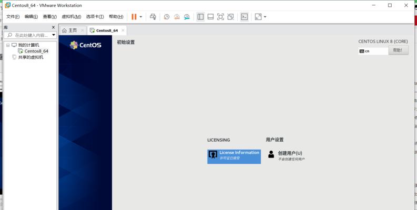Open the 查看(V) menu

[50, 17]
